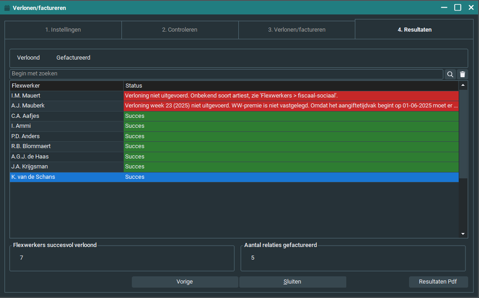Image resolution: width=479 pixels, height=298 pixels.
Task: Click the Sluiten button
Action: pyautogui.click(x=293, y=282)
